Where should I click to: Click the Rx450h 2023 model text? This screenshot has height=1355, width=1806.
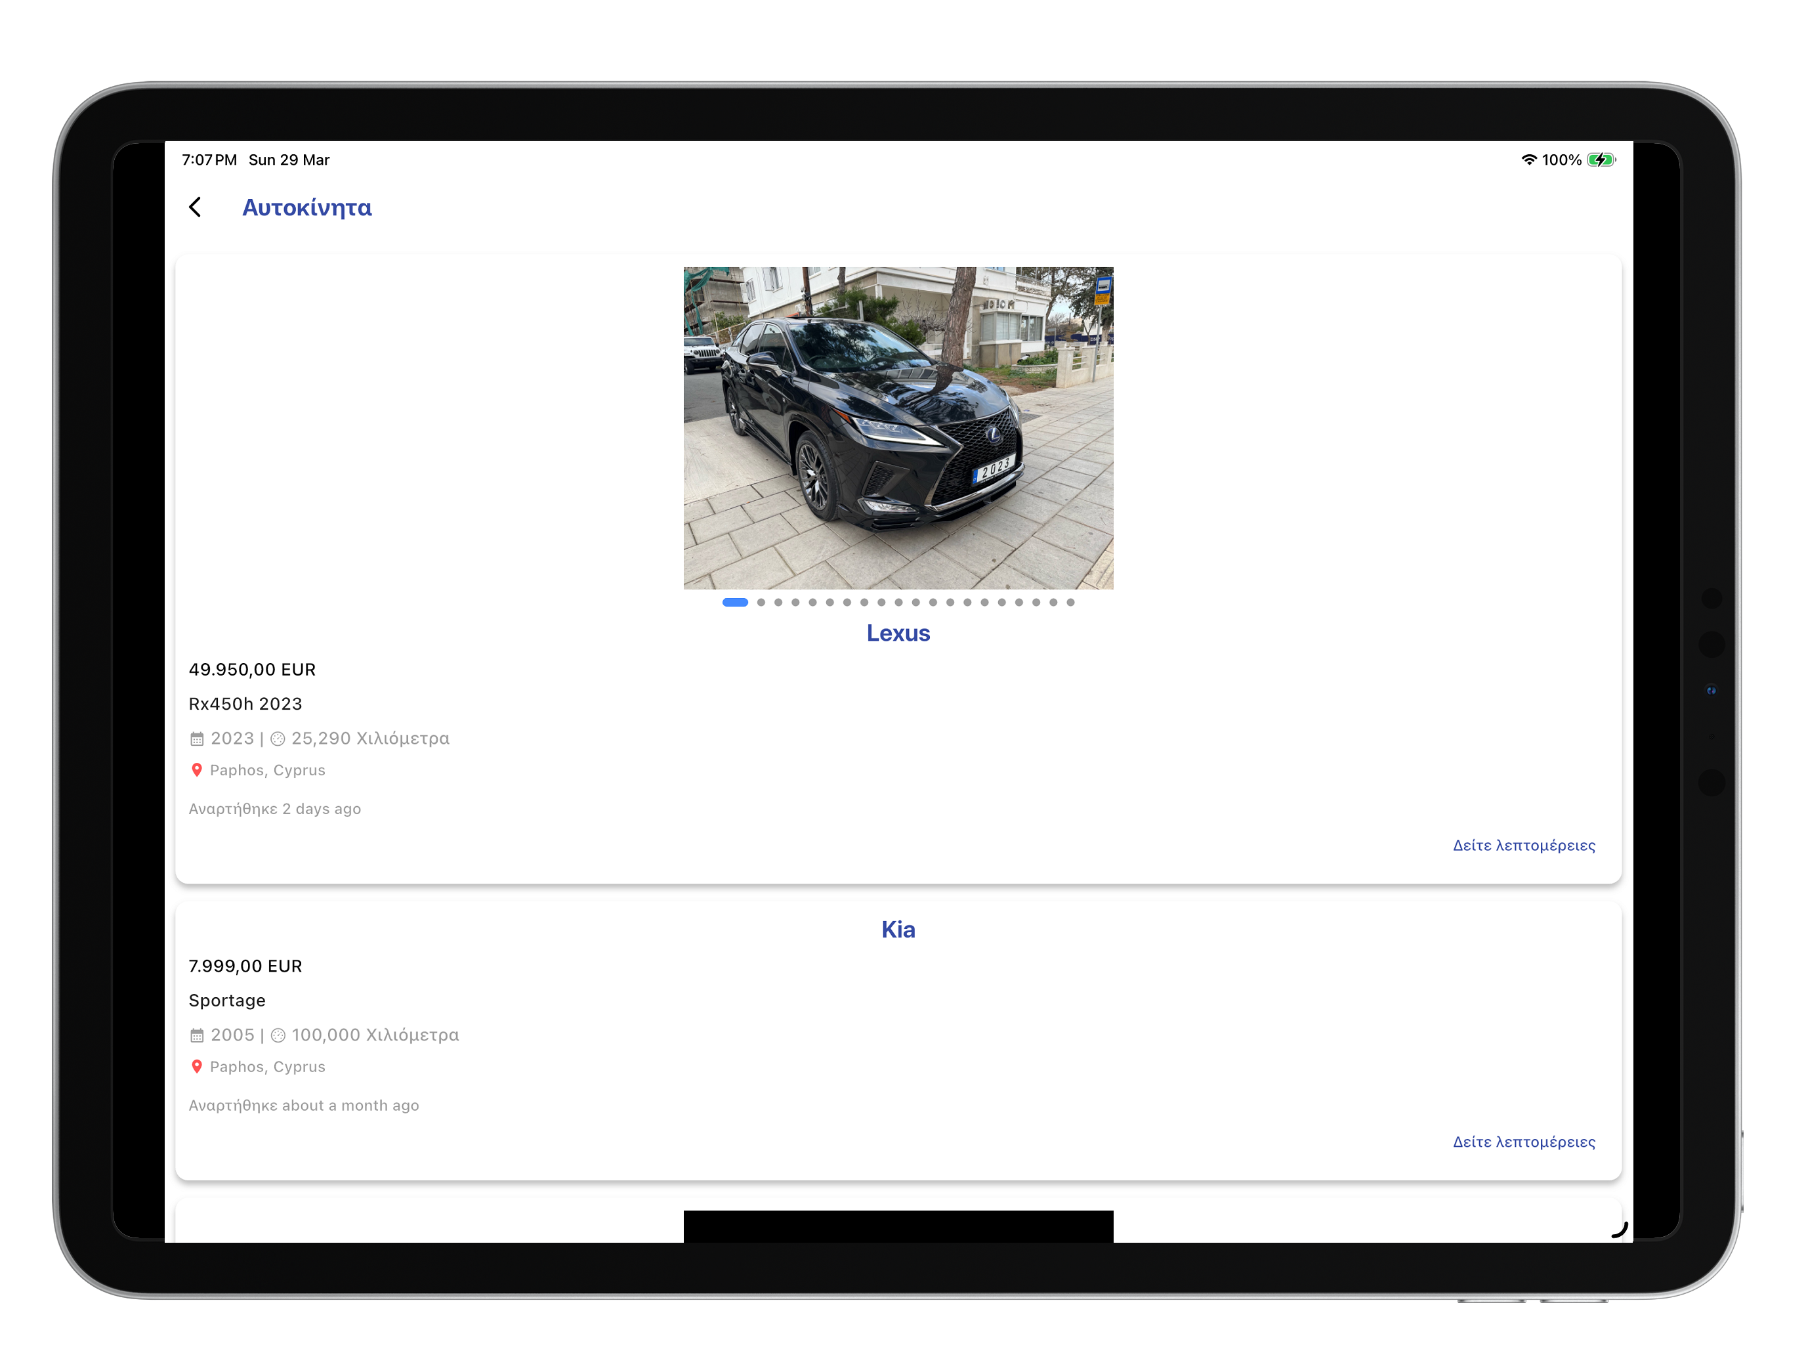coord(245,704)
